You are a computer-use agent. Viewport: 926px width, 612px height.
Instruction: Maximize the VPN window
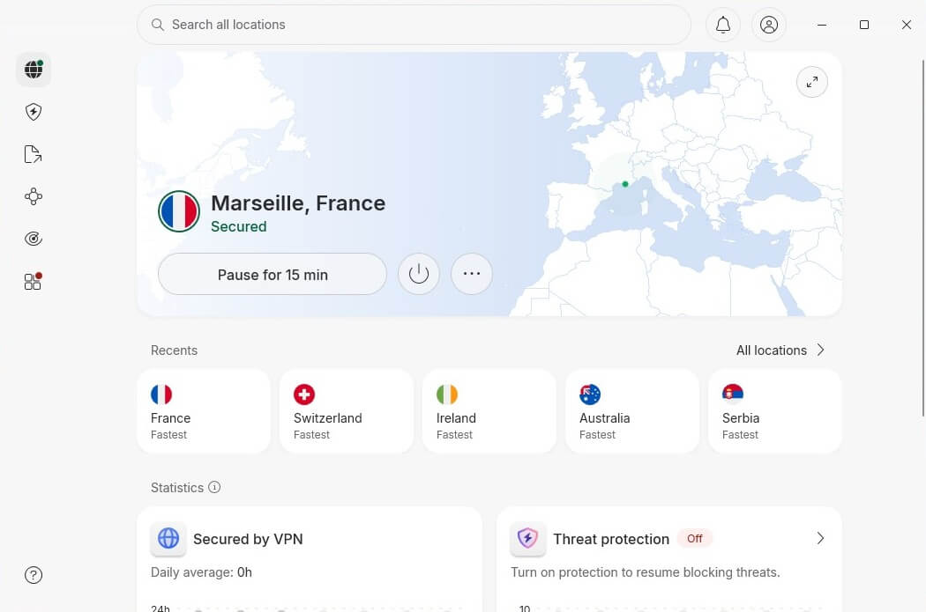click(864, 25)
